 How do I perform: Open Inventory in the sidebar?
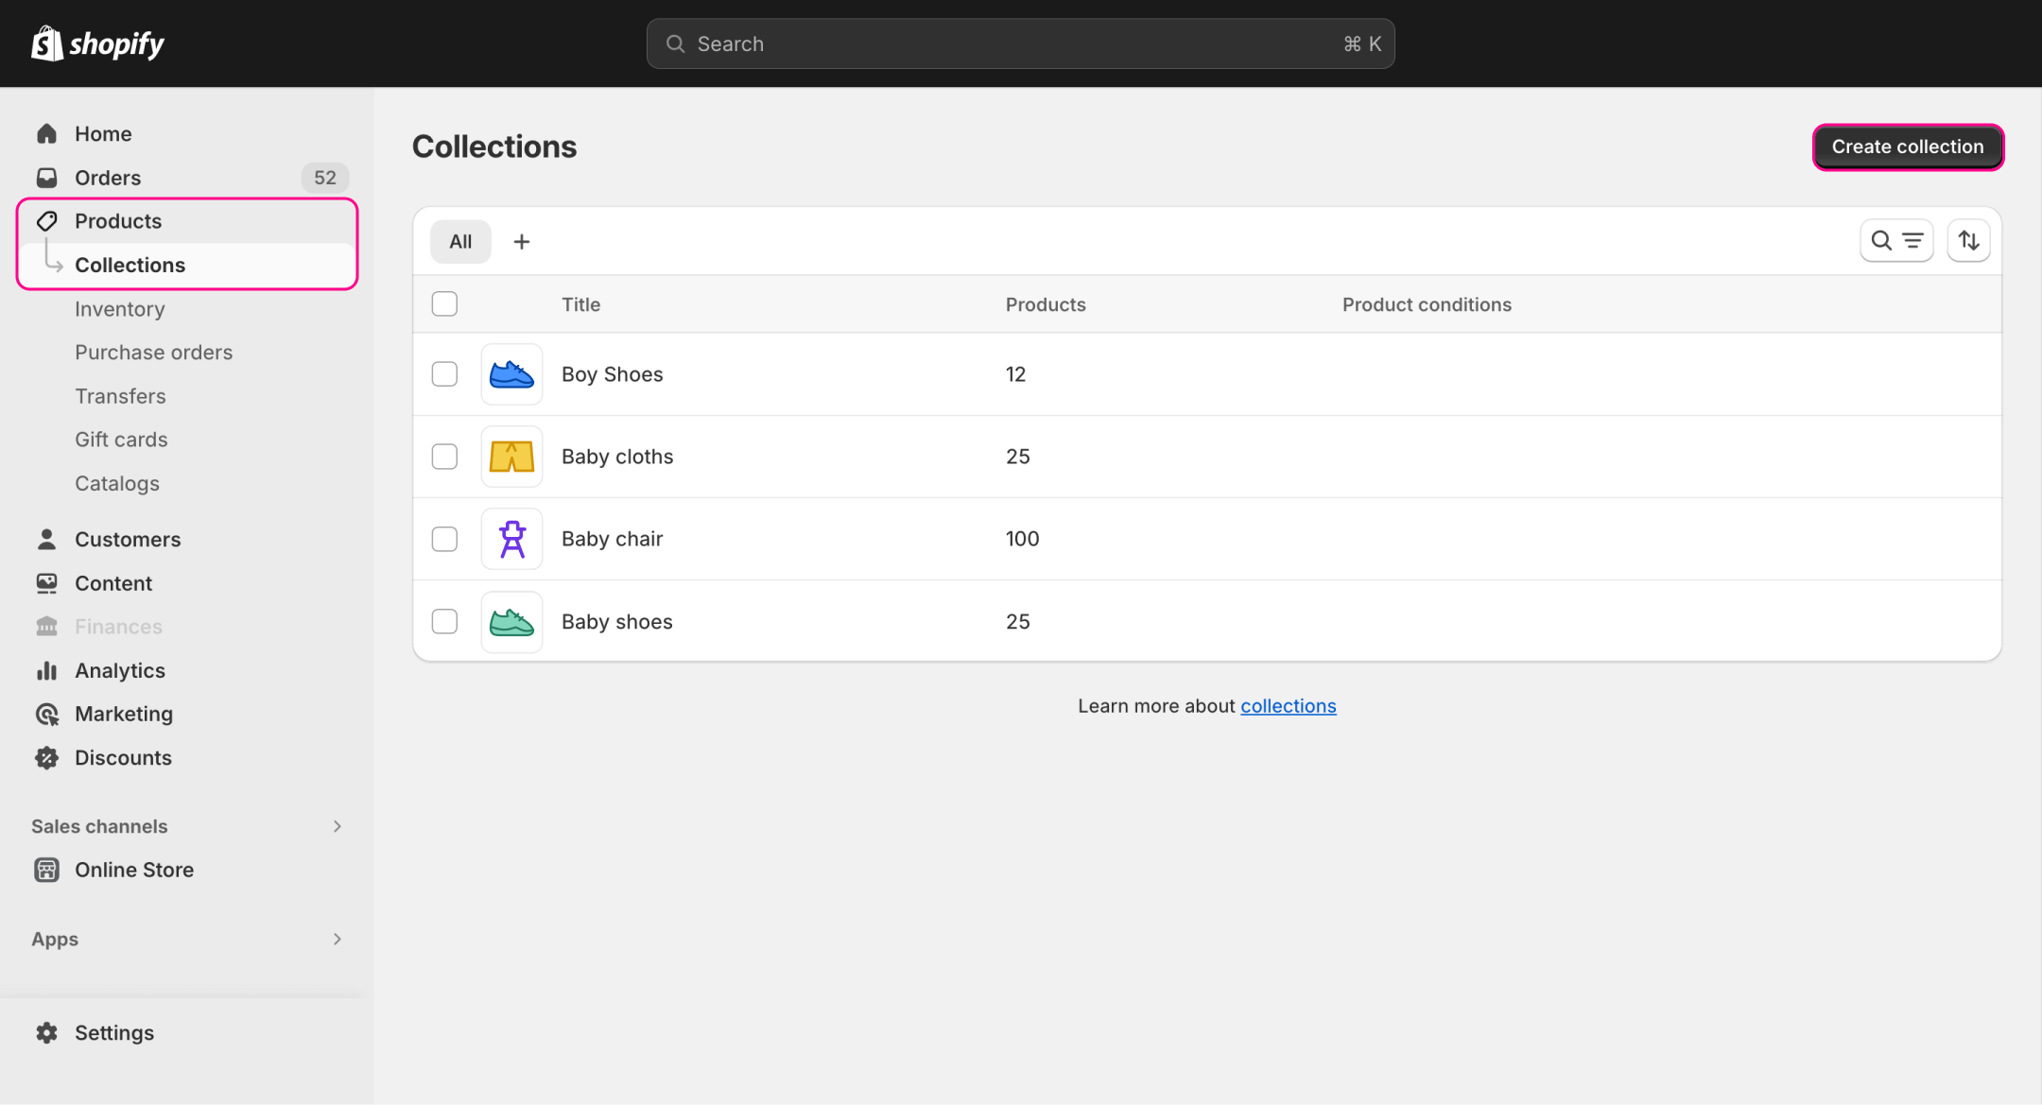click(x=120, y=309)
